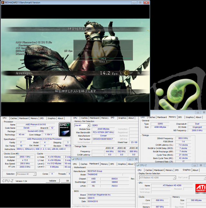Select CPU tab in SPD window
206x208 pixels.
75,118
